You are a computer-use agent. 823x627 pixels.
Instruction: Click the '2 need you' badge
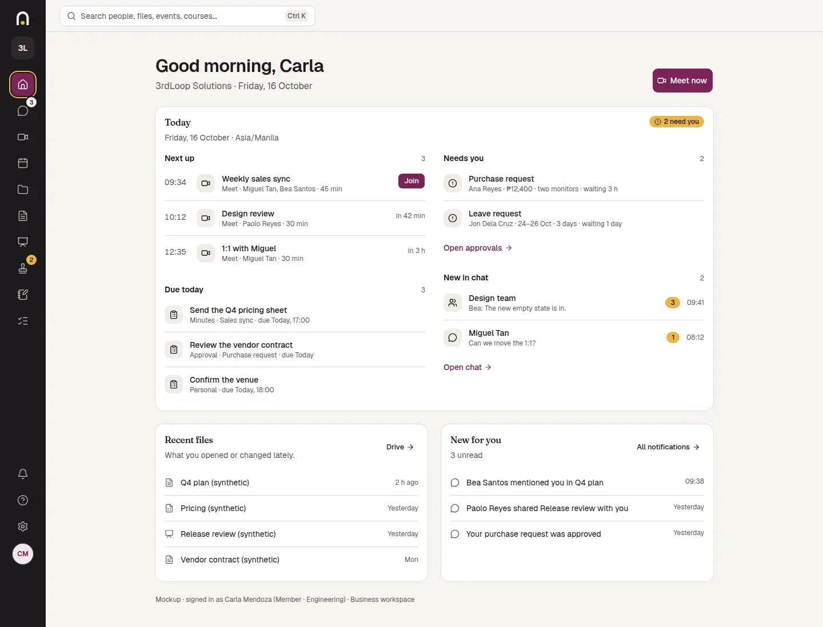click(x=677, y=122)
